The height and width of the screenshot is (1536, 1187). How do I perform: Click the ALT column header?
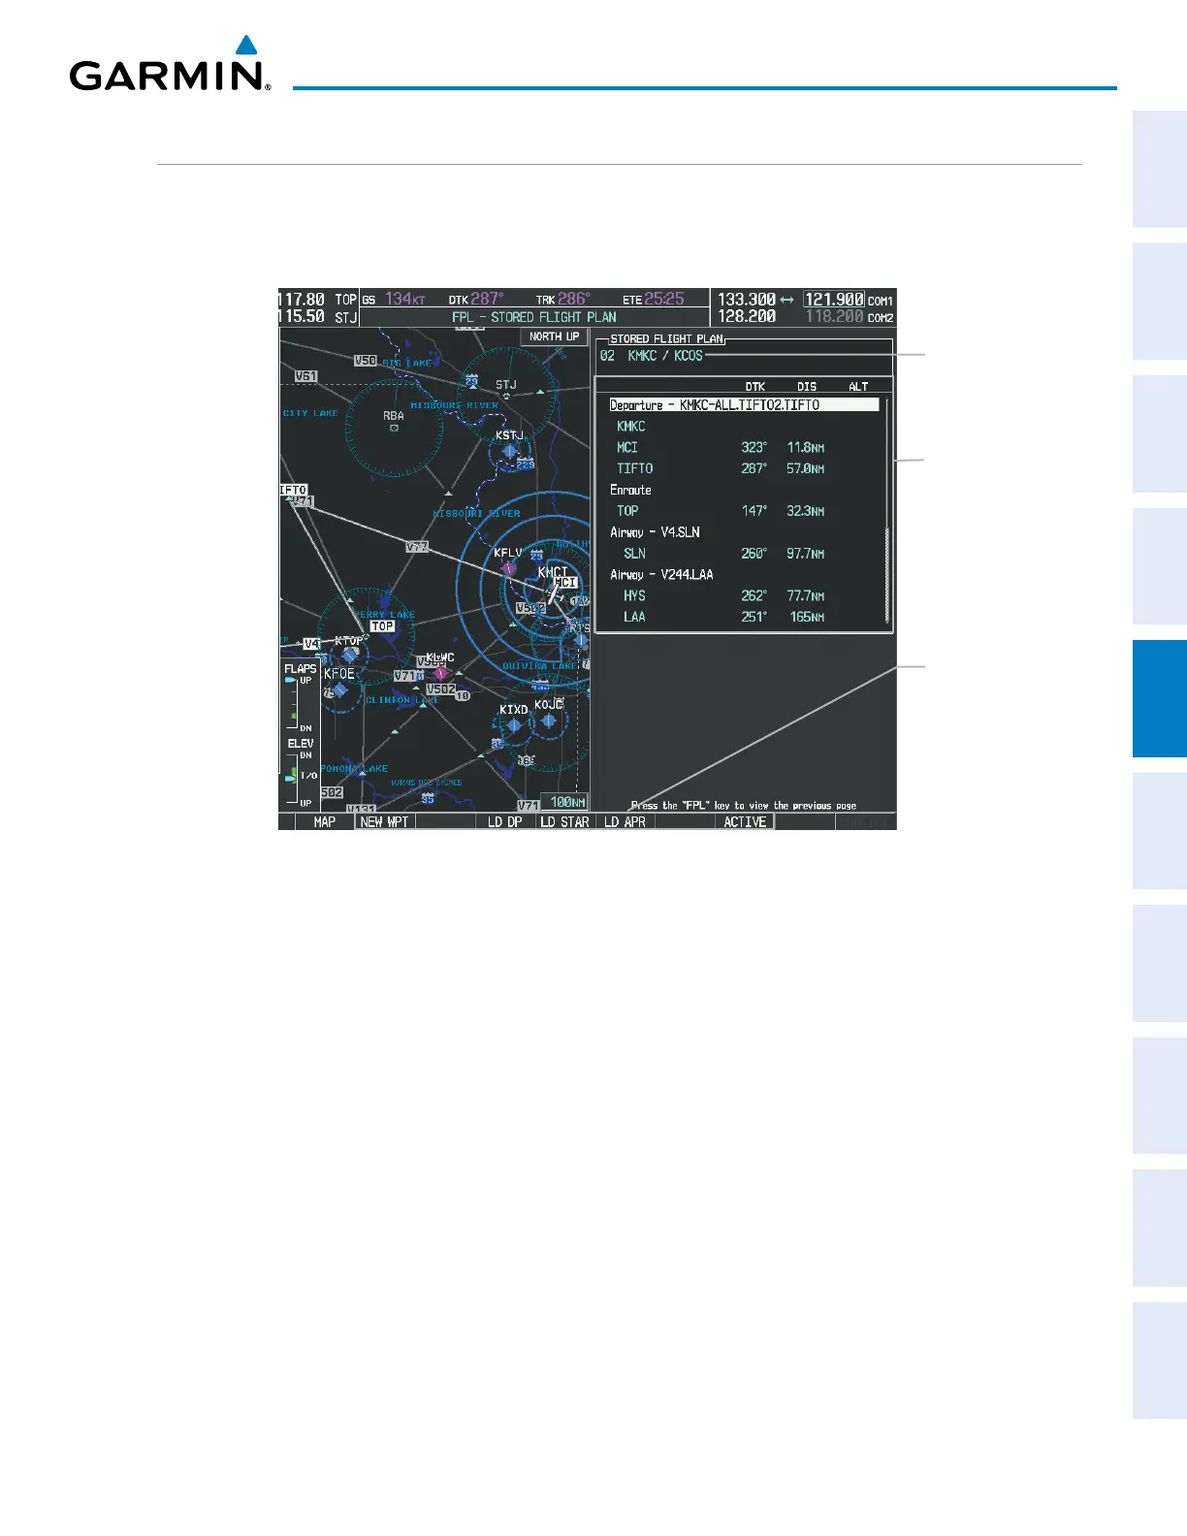(858, 386)
